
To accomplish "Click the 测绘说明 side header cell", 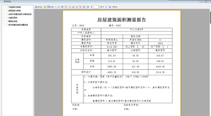I will pos(77,89).
